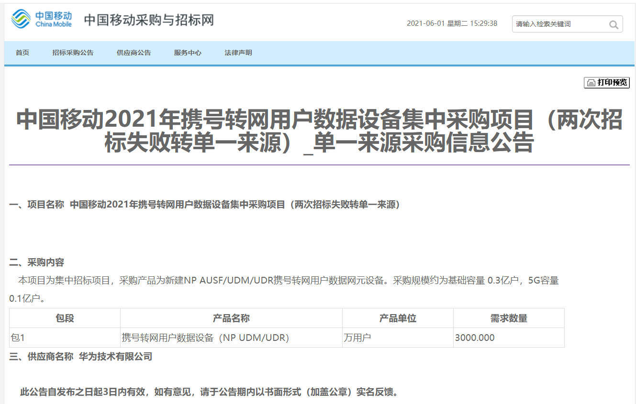Click the date and time text
The image size is (636, 404).
[x=452, y=23]
